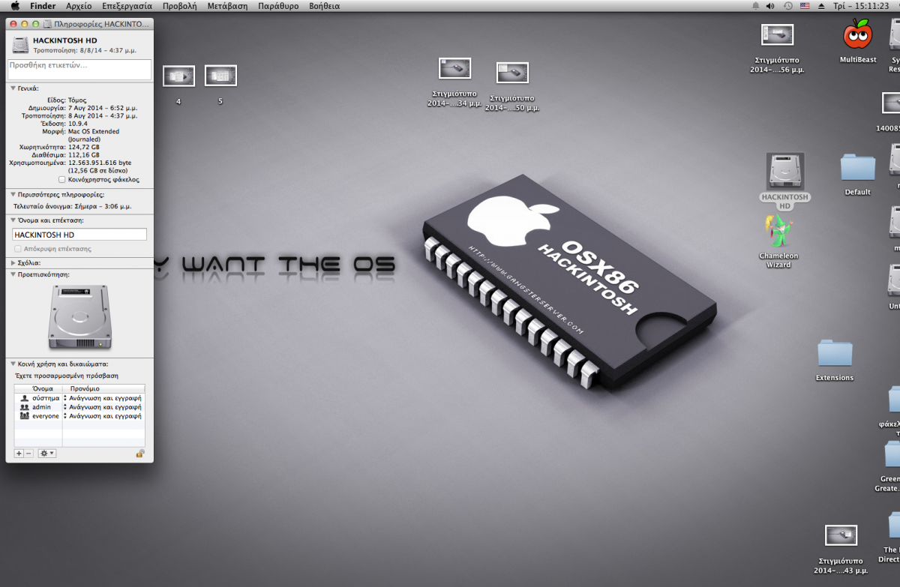The image size is (900, 587).
Task: Open the volume control in menu bar
Action: point(770,5)
